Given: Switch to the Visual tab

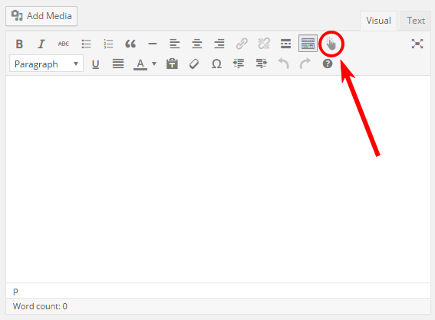Looking at the screenshot, I should tap(378, 21).
